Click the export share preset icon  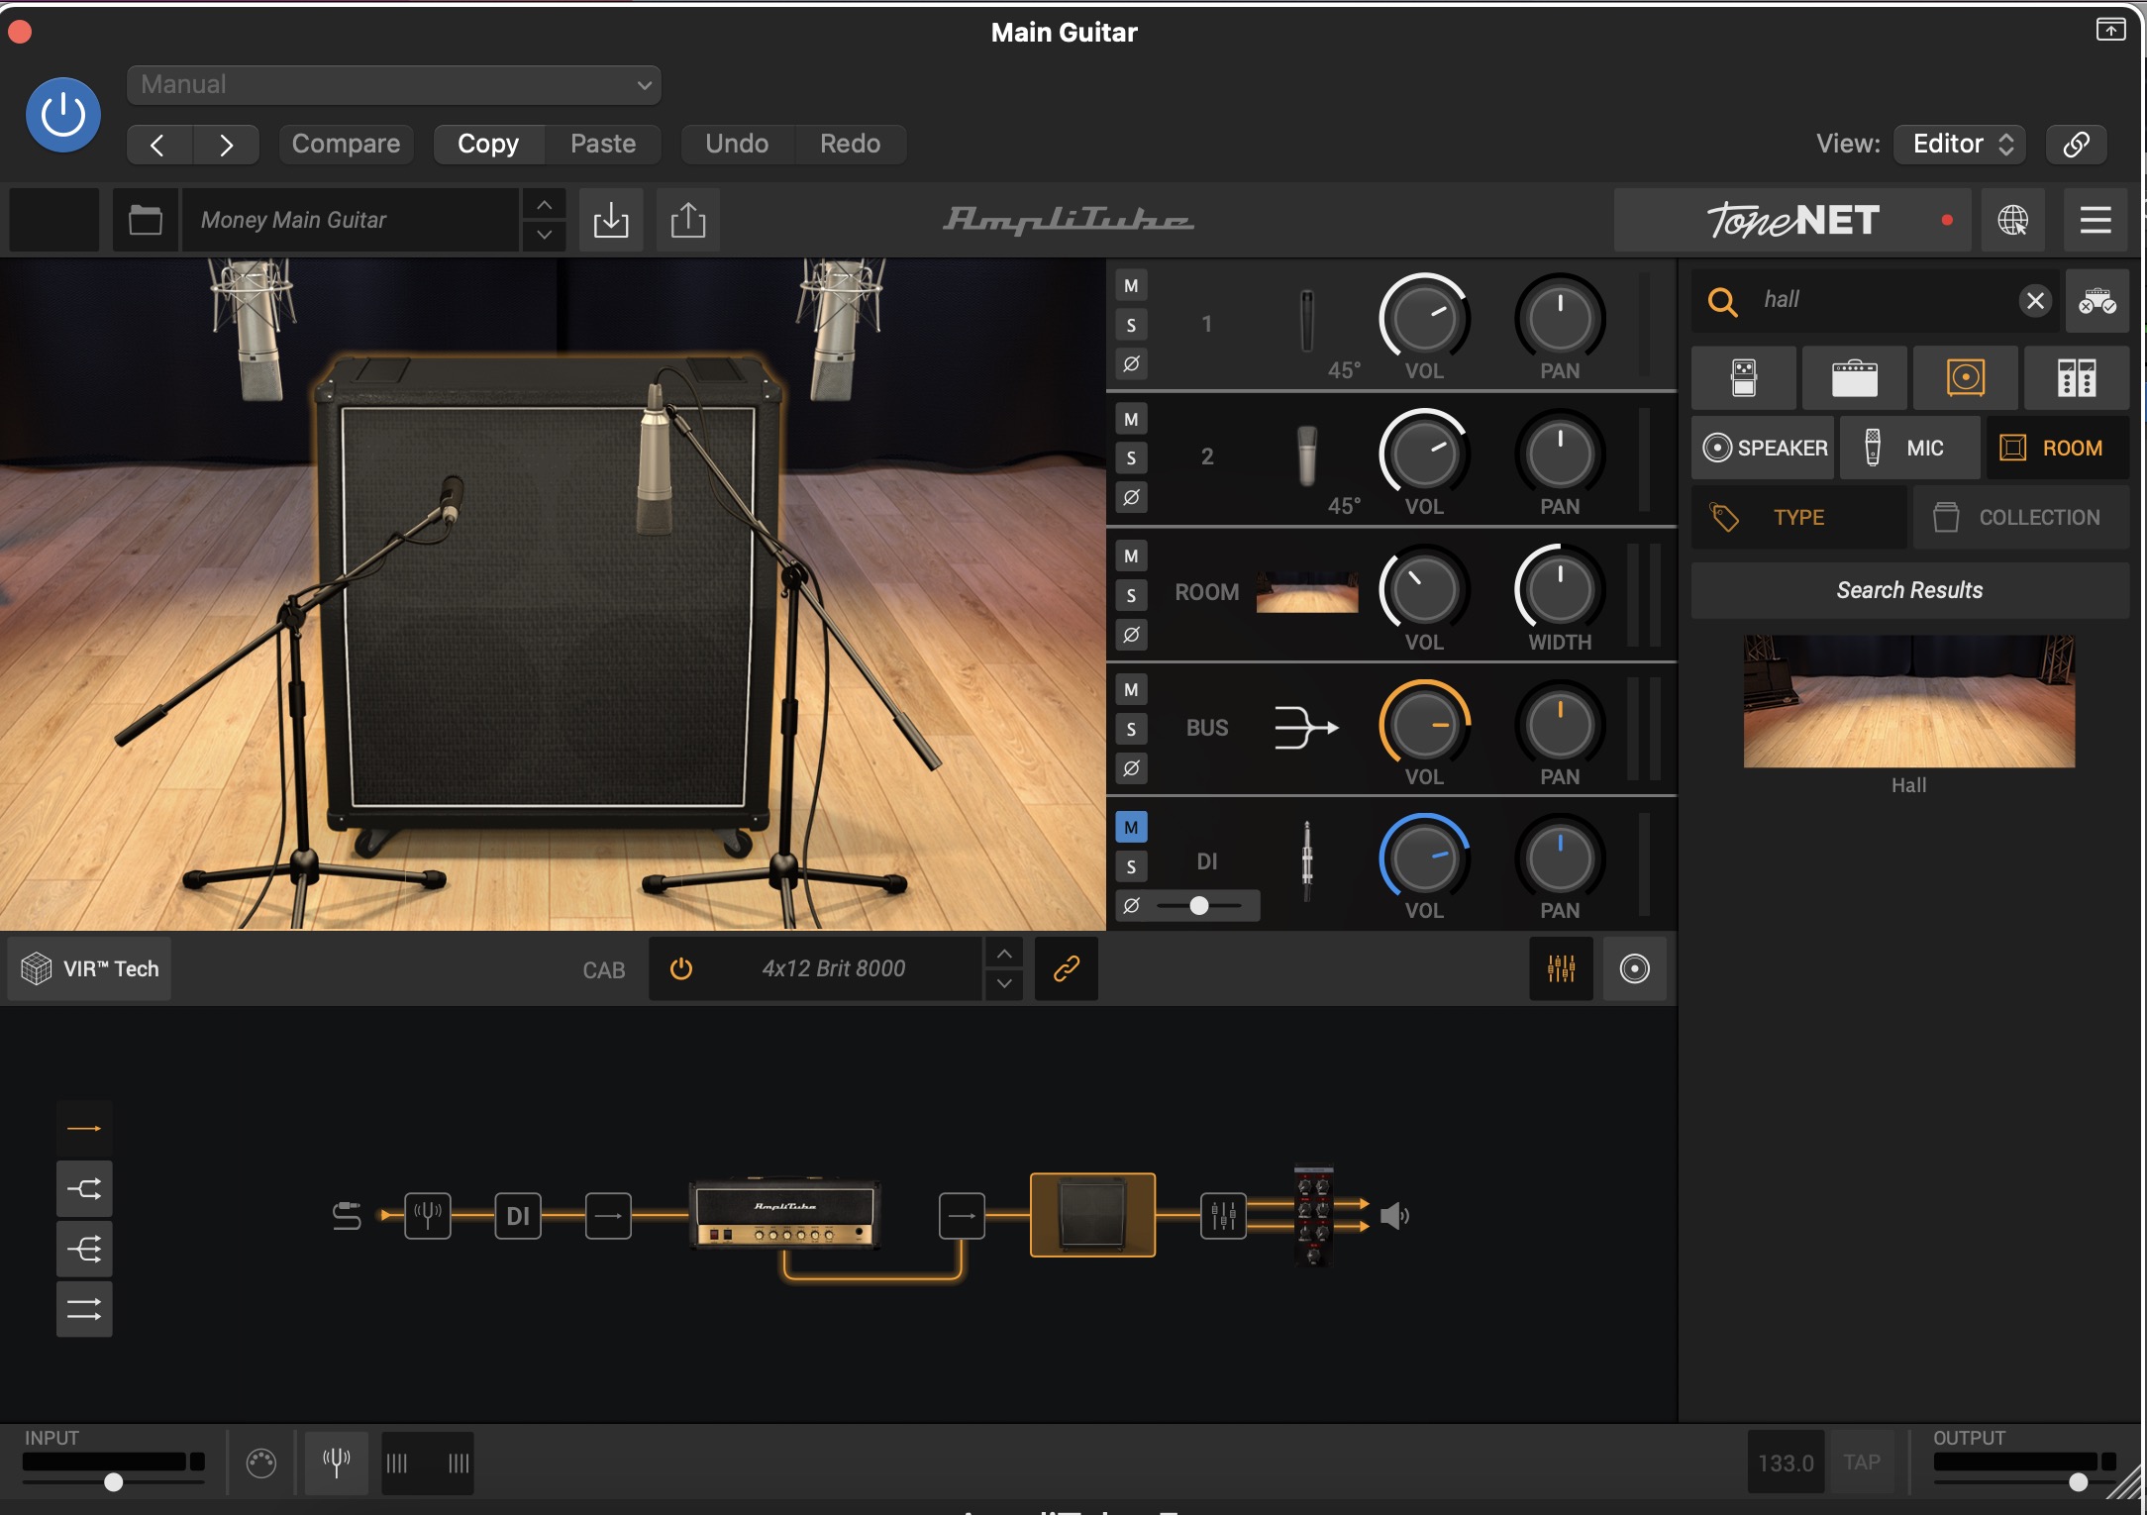point(688,220)
